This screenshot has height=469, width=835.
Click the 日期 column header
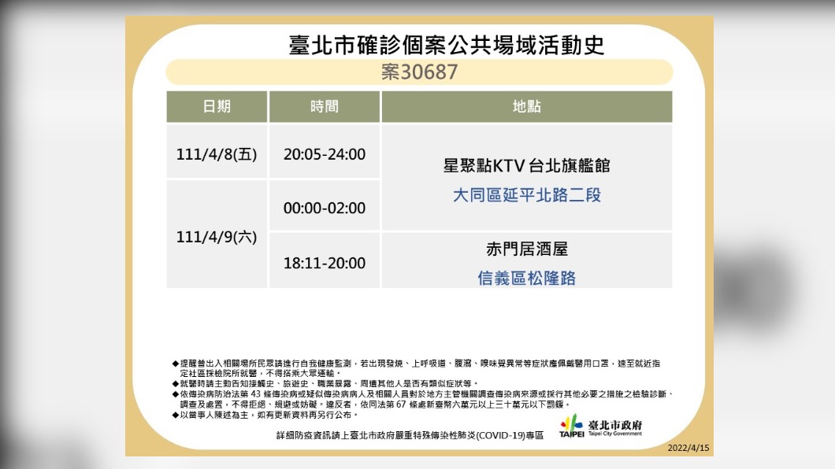217,106
